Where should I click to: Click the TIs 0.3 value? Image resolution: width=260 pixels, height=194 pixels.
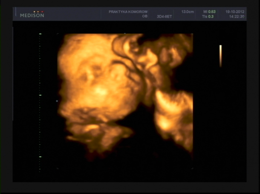click(208, 17)
